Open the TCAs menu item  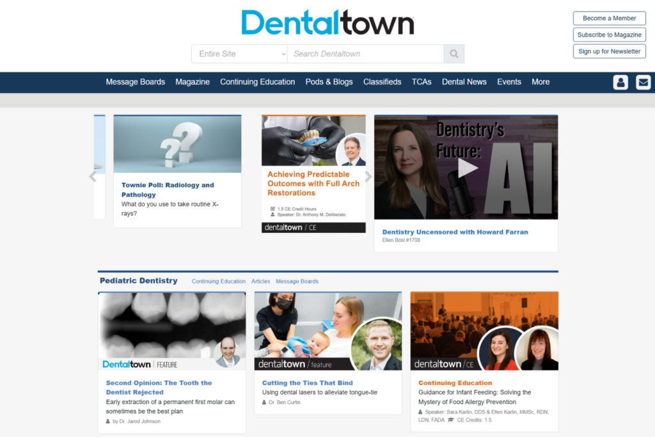click(x=422, y=82)
